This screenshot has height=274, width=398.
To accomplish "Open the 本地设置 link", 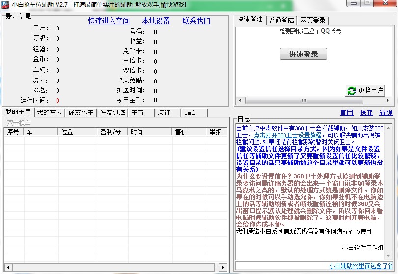I will click(156, 21).
